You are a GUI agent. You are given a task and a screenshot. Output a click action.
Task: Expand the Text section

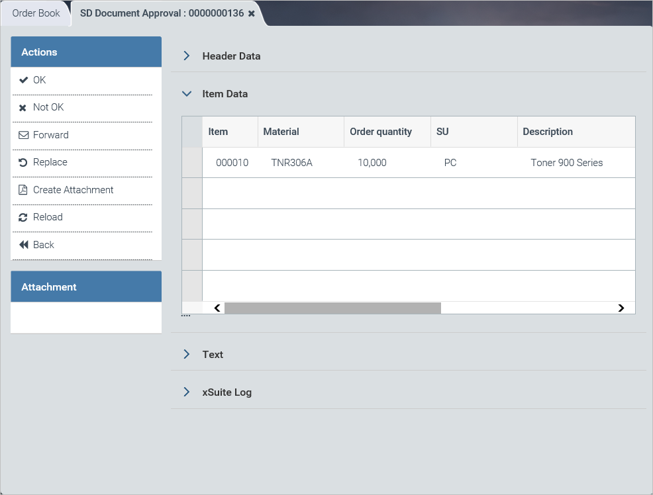click(187, 355)
